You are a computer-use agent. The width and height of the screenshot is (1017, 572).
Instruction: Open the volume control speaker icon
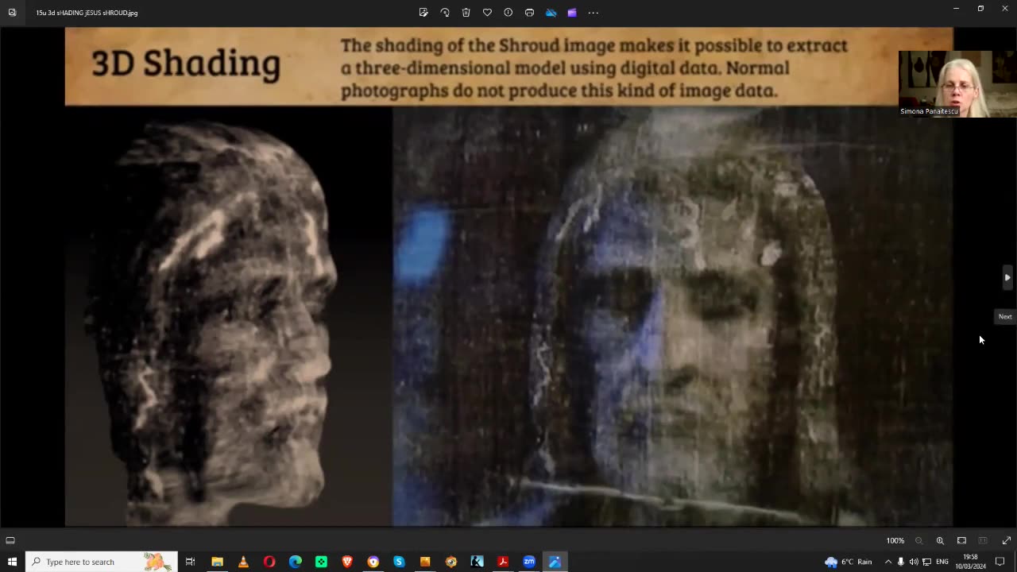(x=914, y=562)
